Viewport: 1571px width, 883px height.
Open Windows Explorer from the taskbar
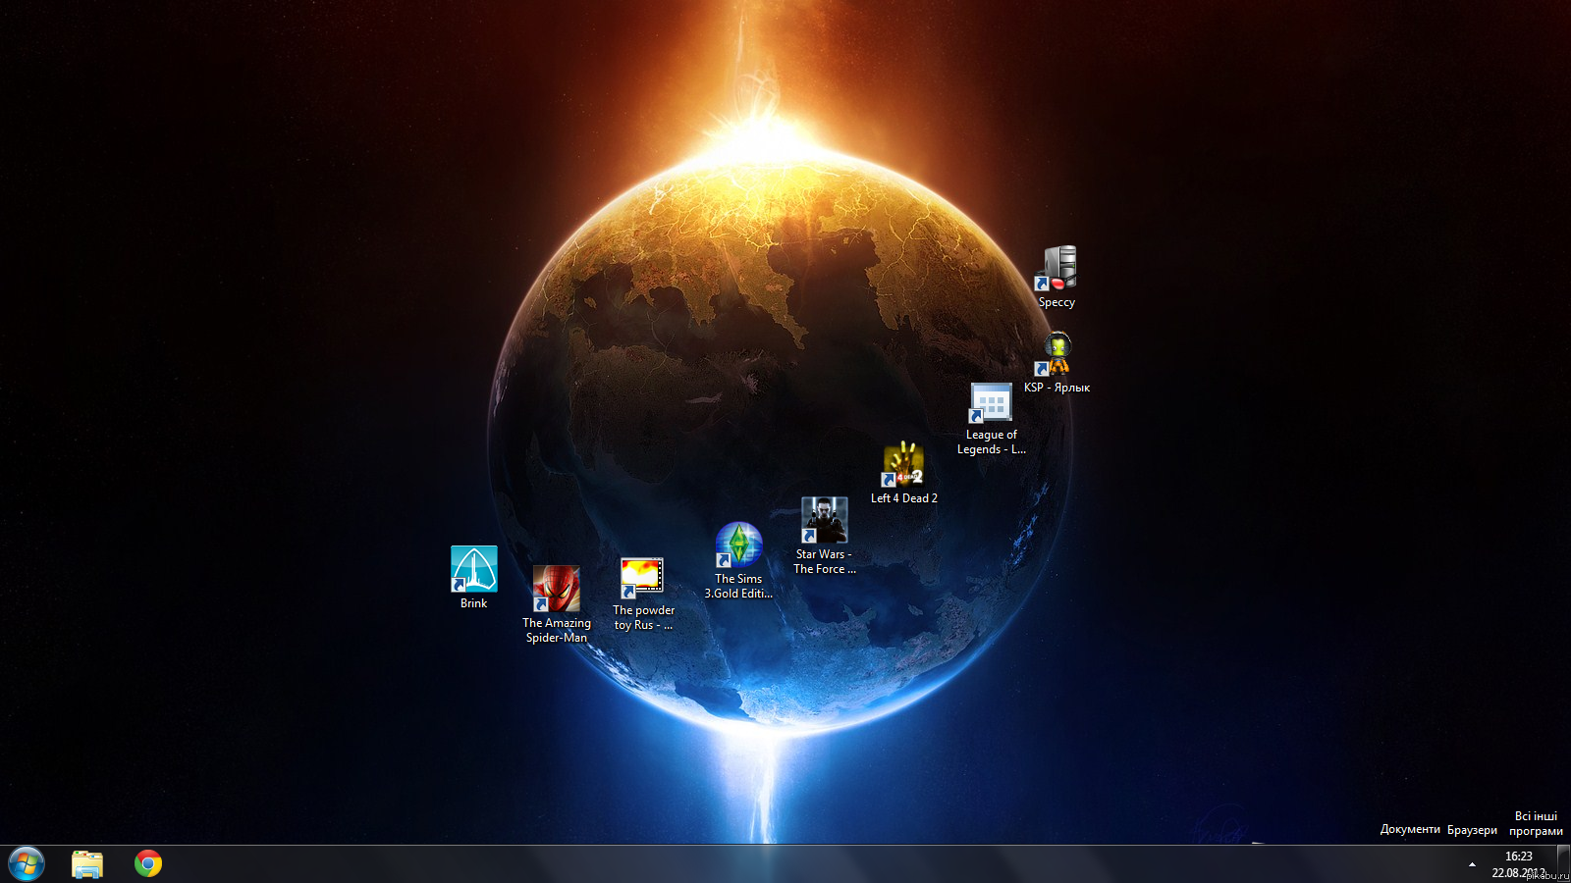click(x=87, y=864)
